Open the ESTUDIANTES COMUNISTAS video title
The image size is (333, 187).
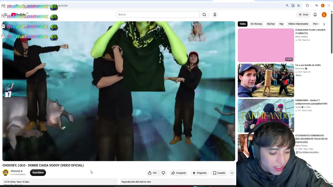click(x=311, y=139)
